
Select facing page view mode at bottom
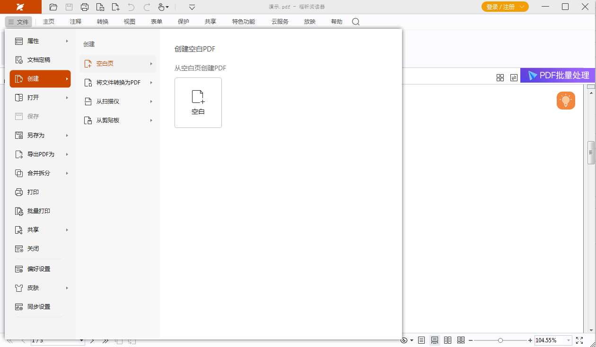point(447,340)
